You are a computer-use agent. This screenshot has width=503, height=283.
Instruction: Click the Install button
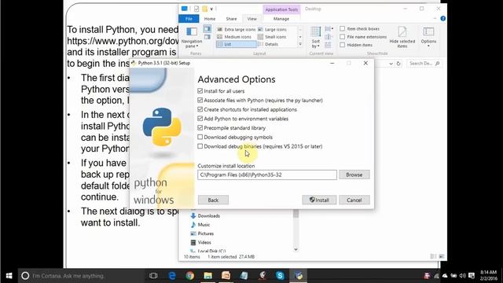319,200
